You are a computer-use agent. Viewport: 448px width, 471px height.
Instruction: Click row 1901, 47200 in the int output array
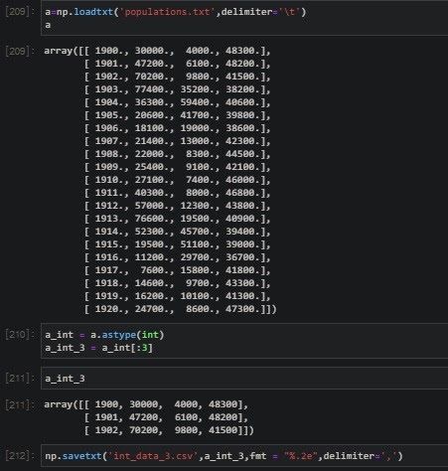click(166, 417)
